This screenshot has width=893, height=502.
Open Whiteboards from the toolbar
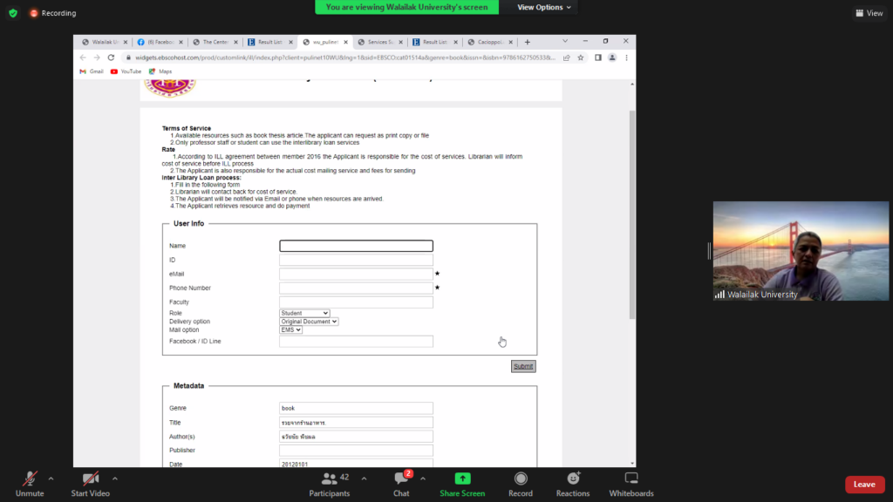click(x=631, y=479)
